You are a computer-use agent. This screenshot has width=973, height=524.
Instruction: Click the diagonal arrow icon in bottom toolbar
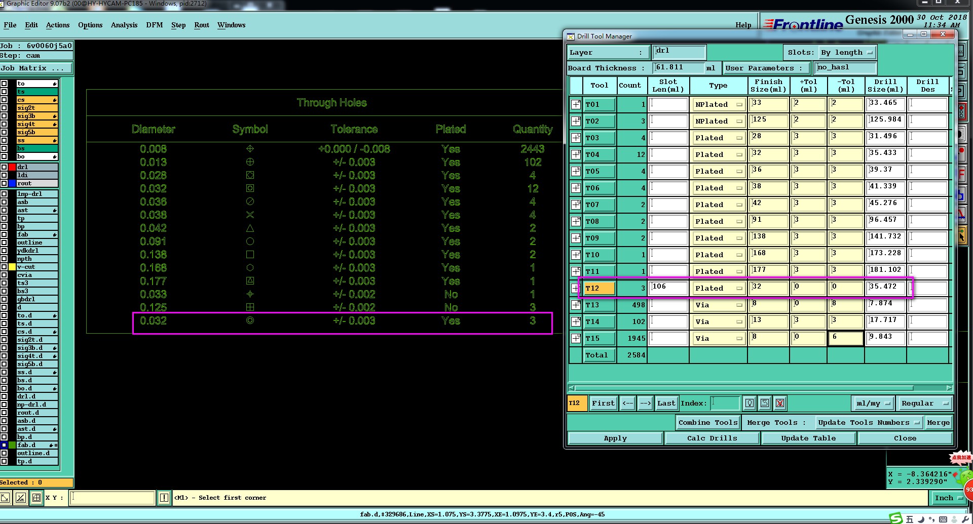click(x=5, y=498)
